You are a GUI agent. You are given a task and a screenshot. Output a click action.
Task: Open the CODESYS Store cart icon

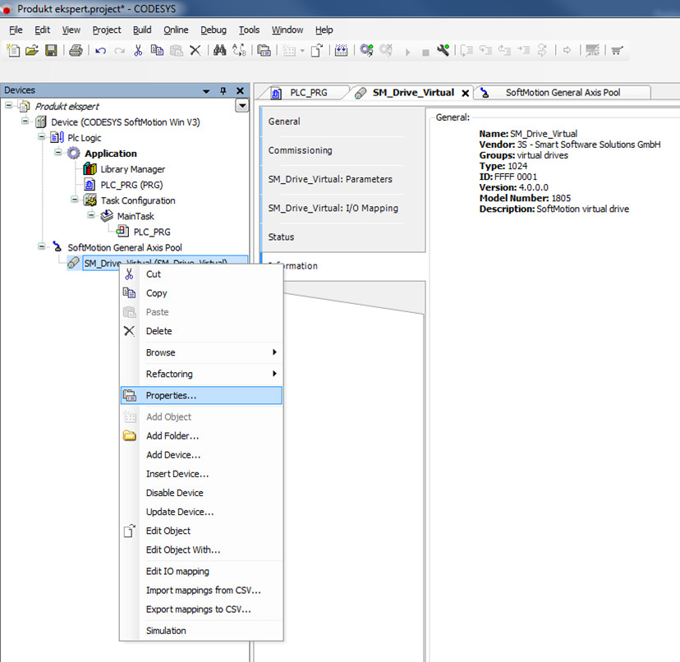[x=617, y=50]
